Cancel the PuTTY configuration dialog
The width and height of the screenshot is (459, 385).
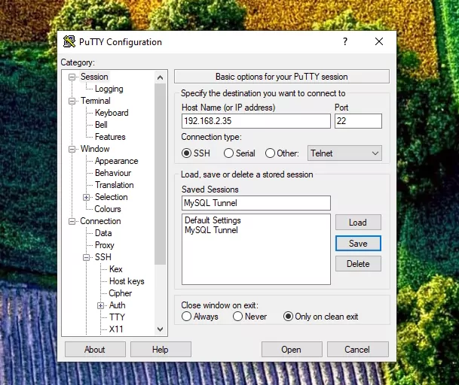tap(358, 350)
